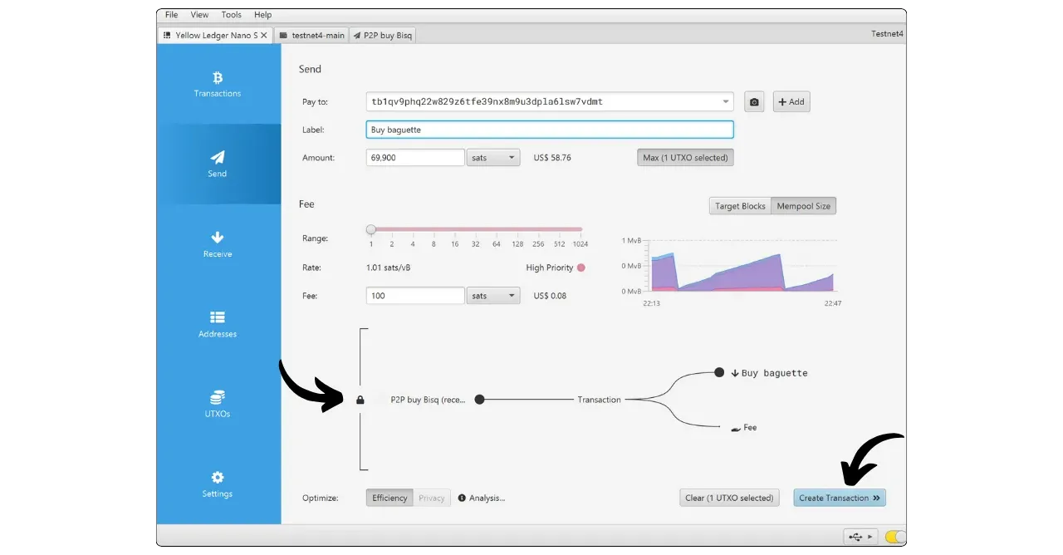Open the Transactions sidebar section
The image size is (1063, 555).
(x=218, y=84)
